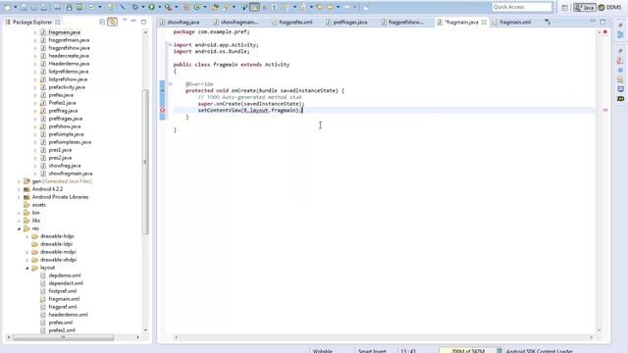Image resolution: width=628 pixels, height=353 pixels.
Task: Open the Android SDK Manager icon
Action: pyautogui.click(x=70, y=7)
